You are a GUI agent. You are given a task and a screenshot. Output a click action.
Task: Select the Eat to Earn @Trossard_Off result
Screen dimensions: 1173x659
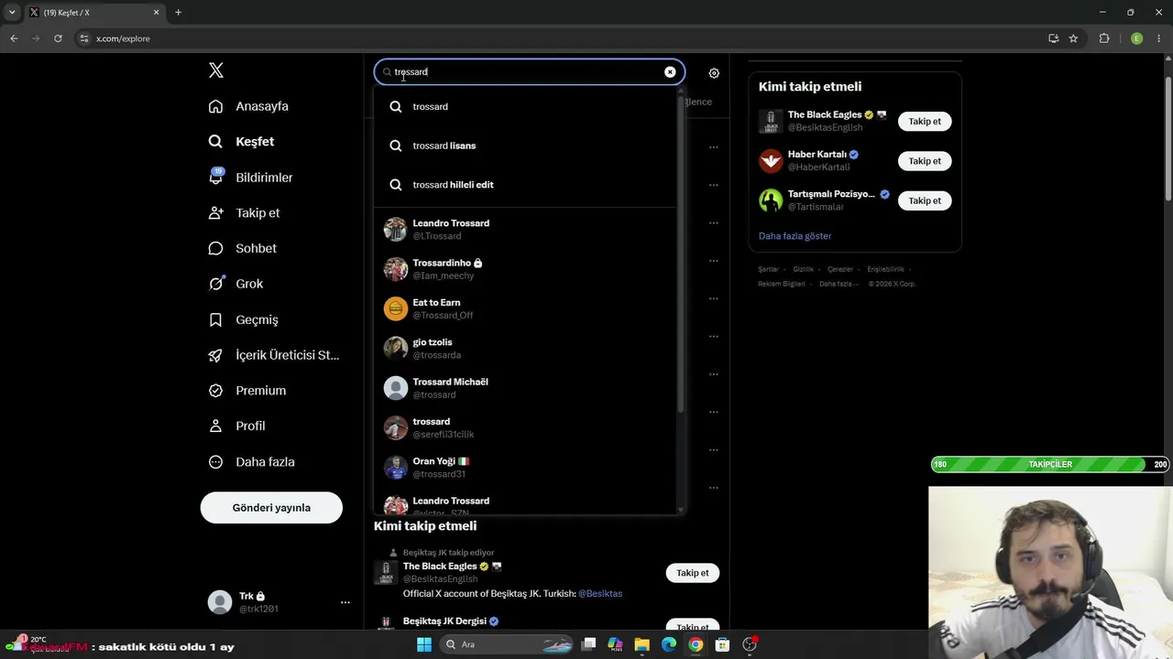coord(525,308)
